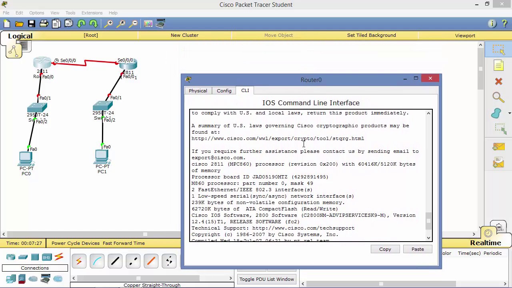Image resolution: width=512 pixels, height=288 pixels.
Task: Open the About information icon
Action: point(492,24)
